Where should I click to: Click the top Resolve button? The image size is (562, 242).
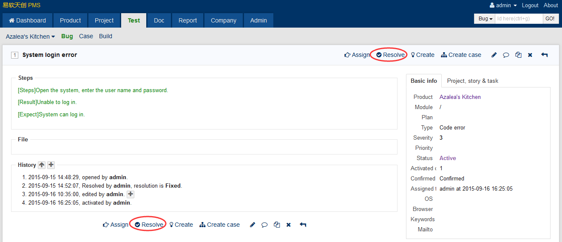click(390, 55)
